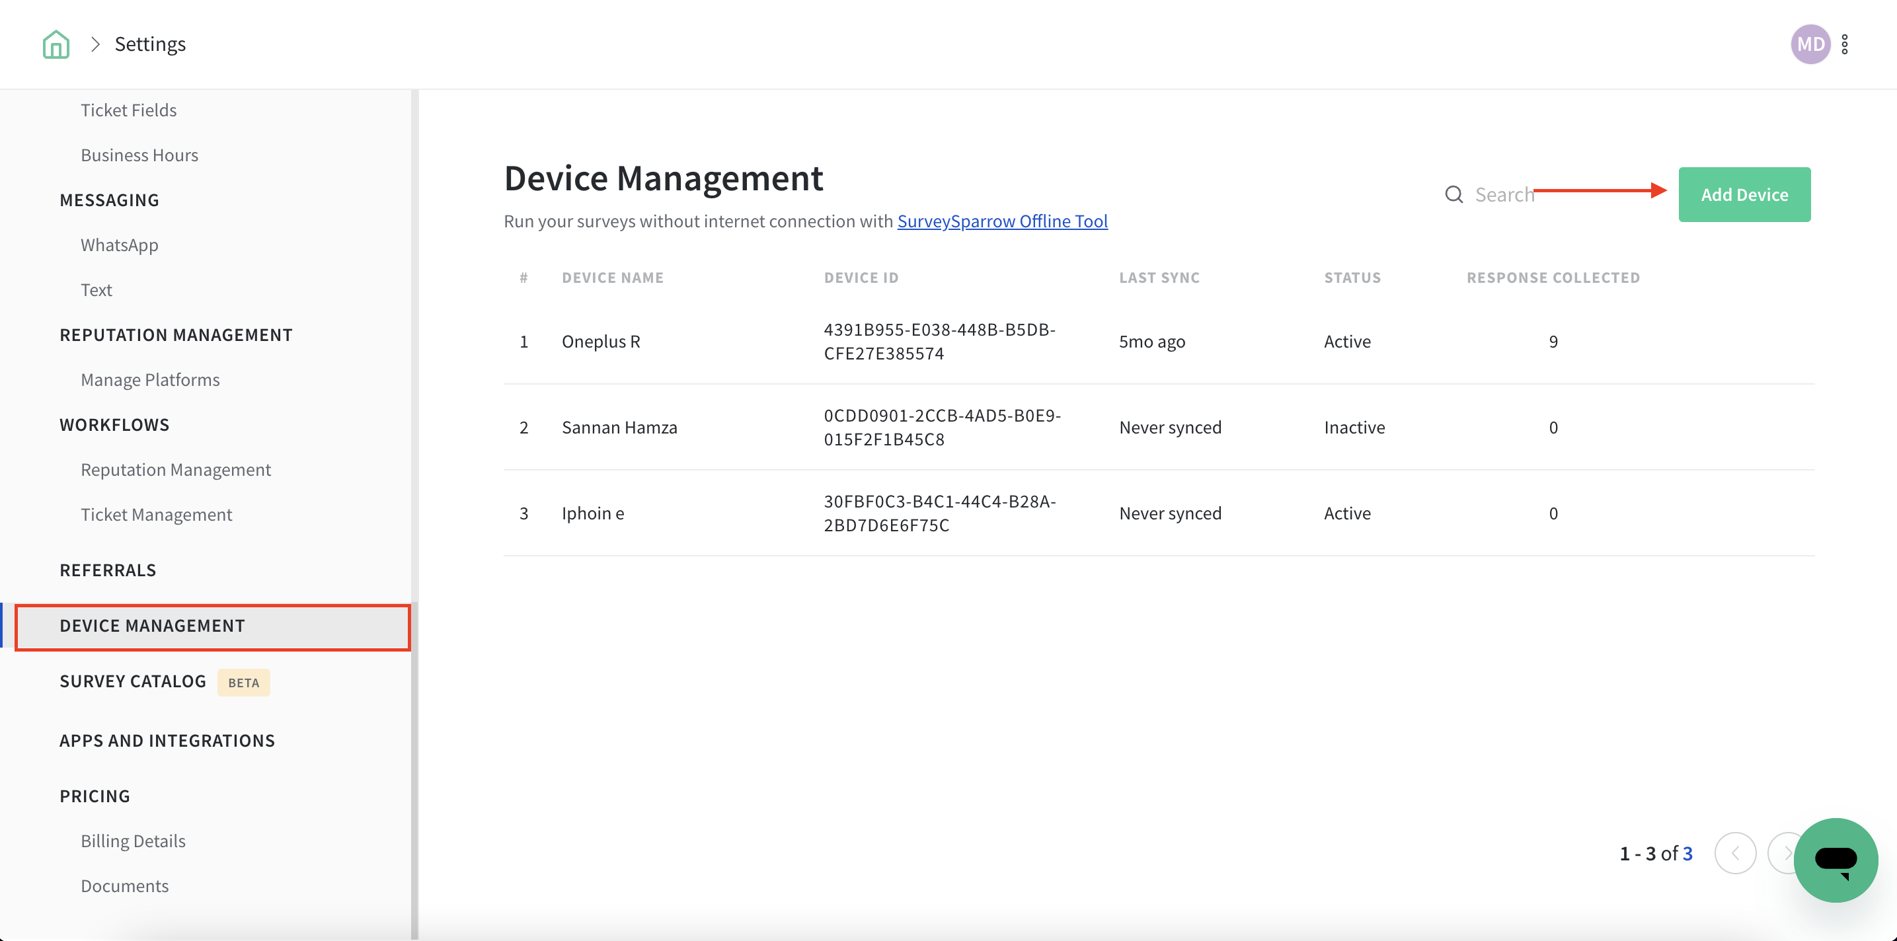Viewport: 1897px width, 941px height.
Task: Open the SurveySparrow Offline Tool link
Action: click(x=1001, y=221)
